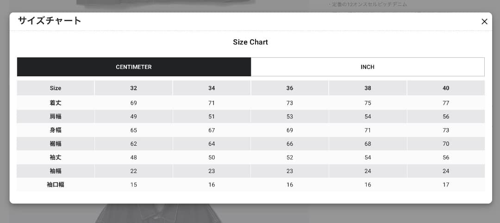Image resolution: width=500 pixels, height=223 pixels.
Task: Click the Size 40 column header
Action: [446, 88]
